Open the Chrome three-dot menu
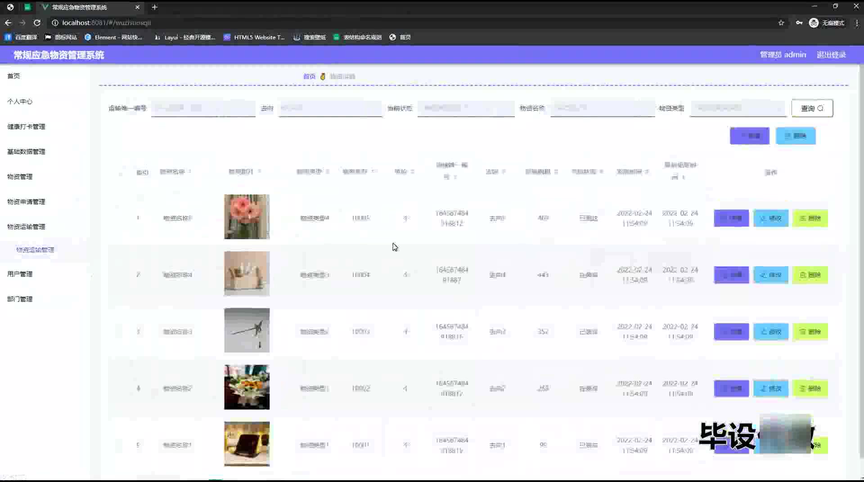 pos(856,22)
